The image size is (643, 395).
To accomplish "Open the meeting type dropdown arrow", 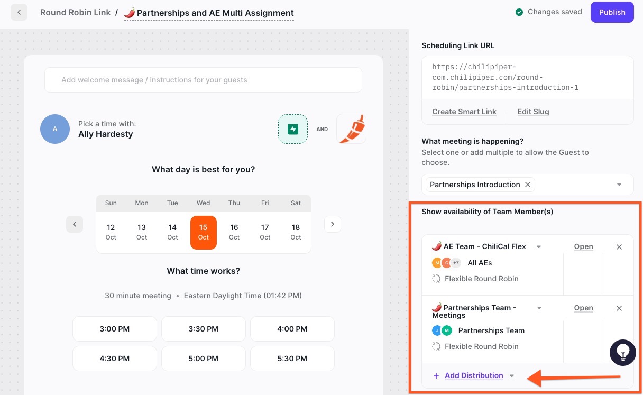I will [x=619, y=185].
